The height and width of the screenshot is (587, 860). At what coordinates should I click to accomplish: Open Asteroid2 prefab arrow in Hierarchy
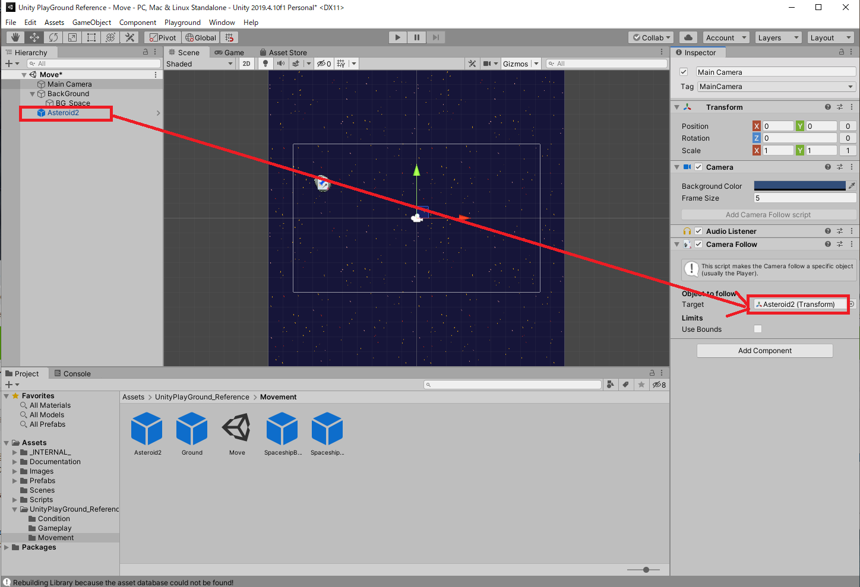(x=158, y=113)
